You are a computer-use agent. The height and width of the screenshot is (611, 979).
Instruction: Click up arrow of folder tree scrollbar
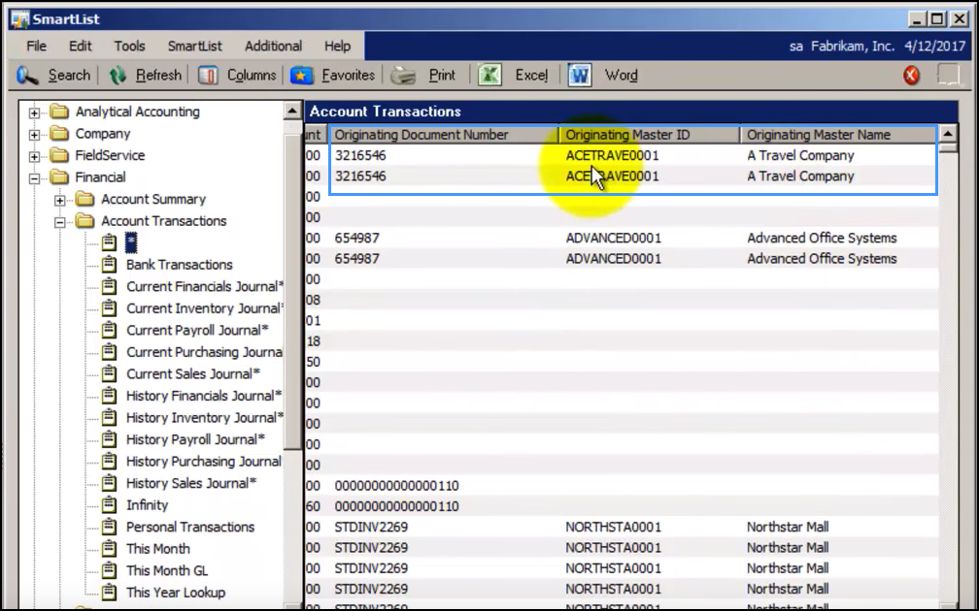[x=292, y=111]
